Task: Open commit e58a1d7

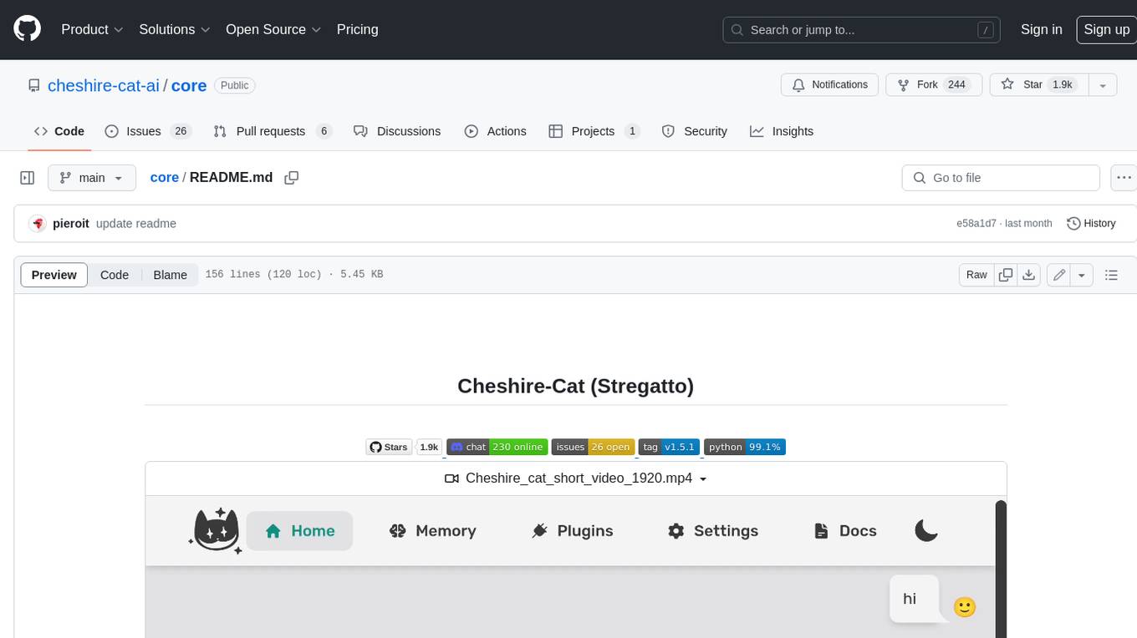Action: pyautogui.click(x=976, y=224)
